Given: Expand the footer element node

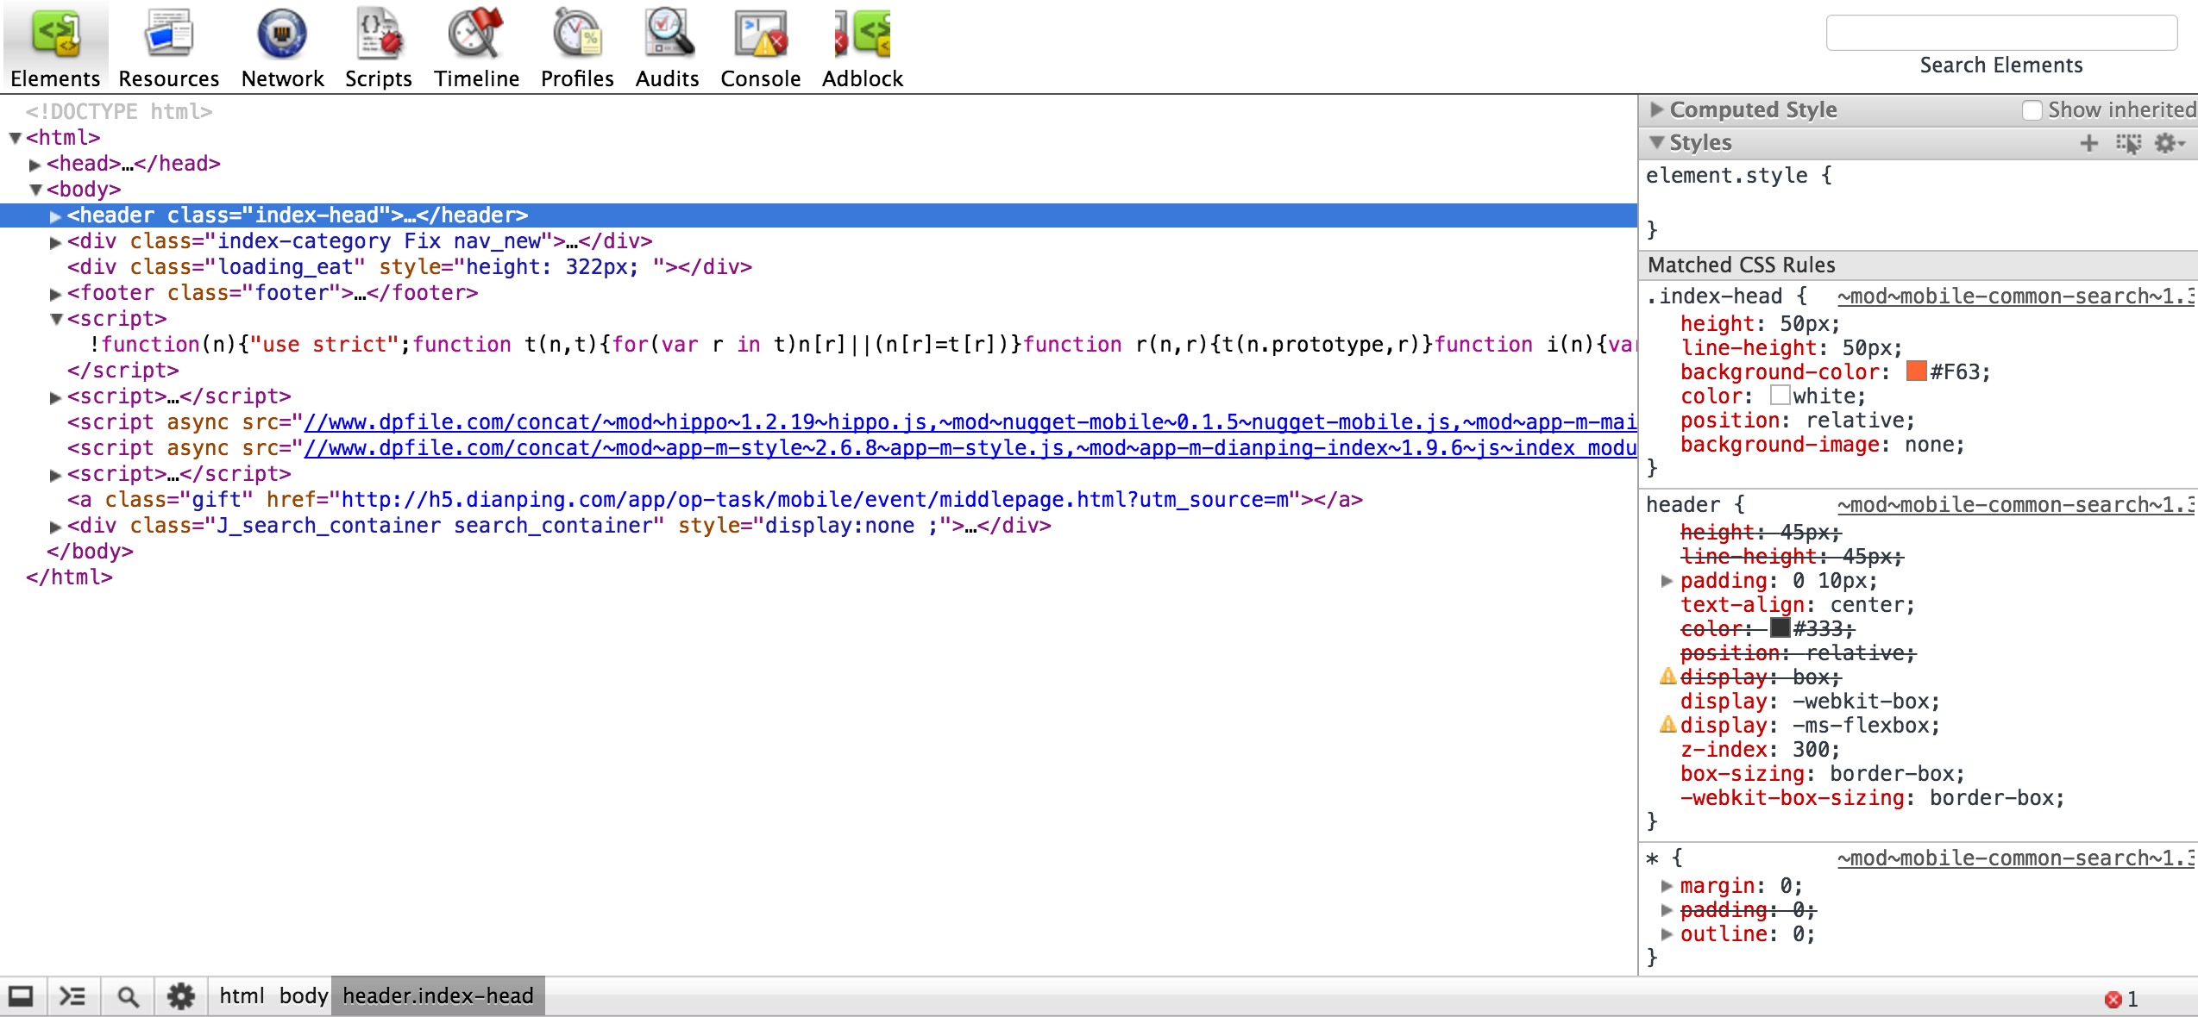Looking at the screenshot, I should (x=56, y=293).
